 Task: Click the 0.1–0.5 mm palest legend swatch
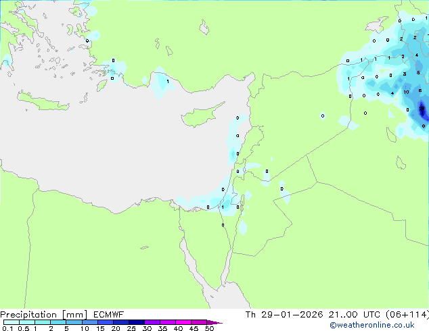point(12,322)
